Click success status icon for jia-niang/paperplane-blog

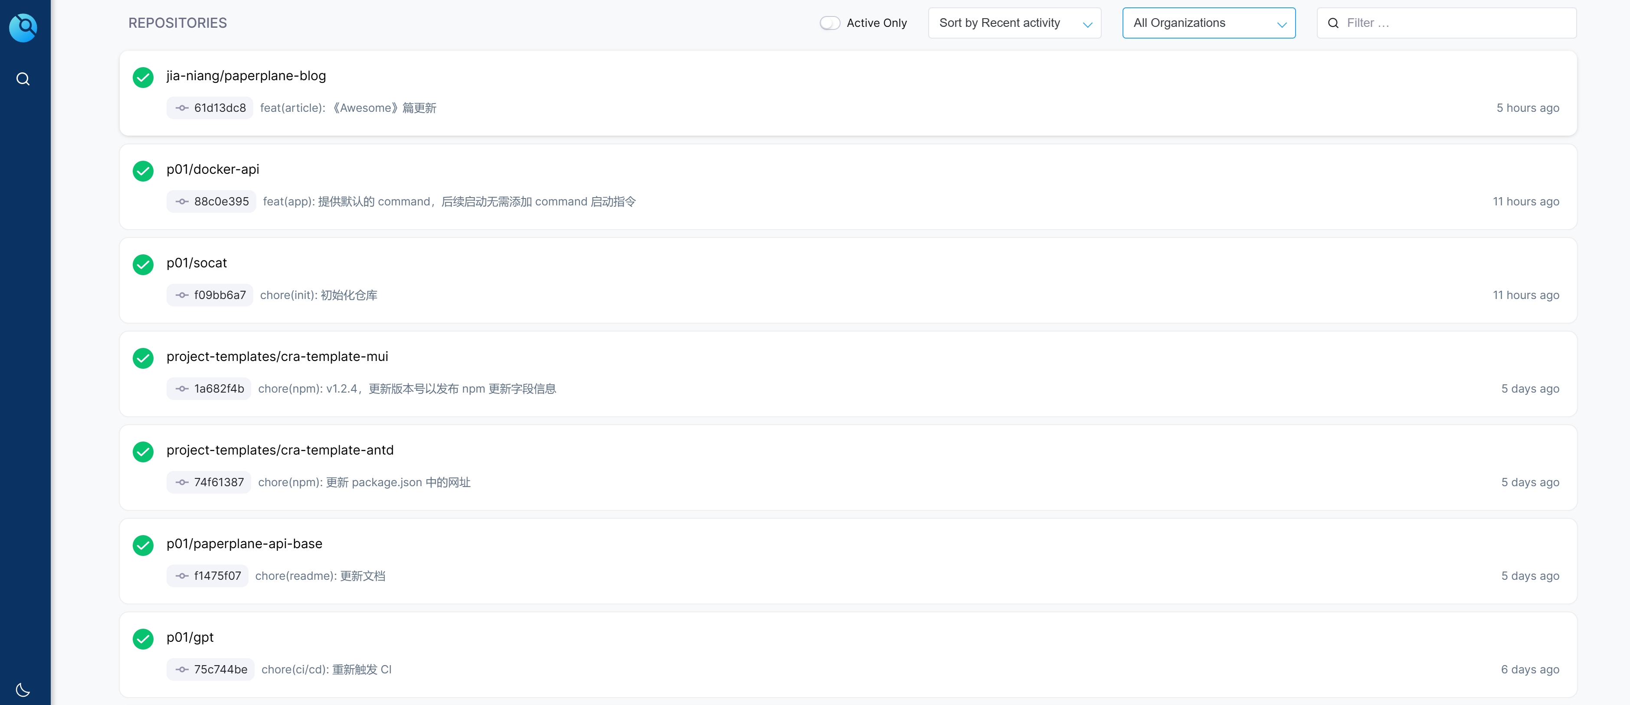coord(143,77)
